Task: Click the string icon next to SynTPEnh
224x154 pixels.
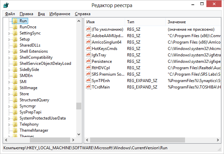Action: click(x=88, y=81)
